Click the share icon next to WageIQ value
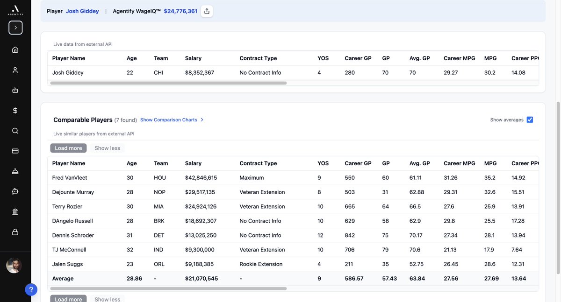Screen dimensions: 561x302 (x=206, y=10)
